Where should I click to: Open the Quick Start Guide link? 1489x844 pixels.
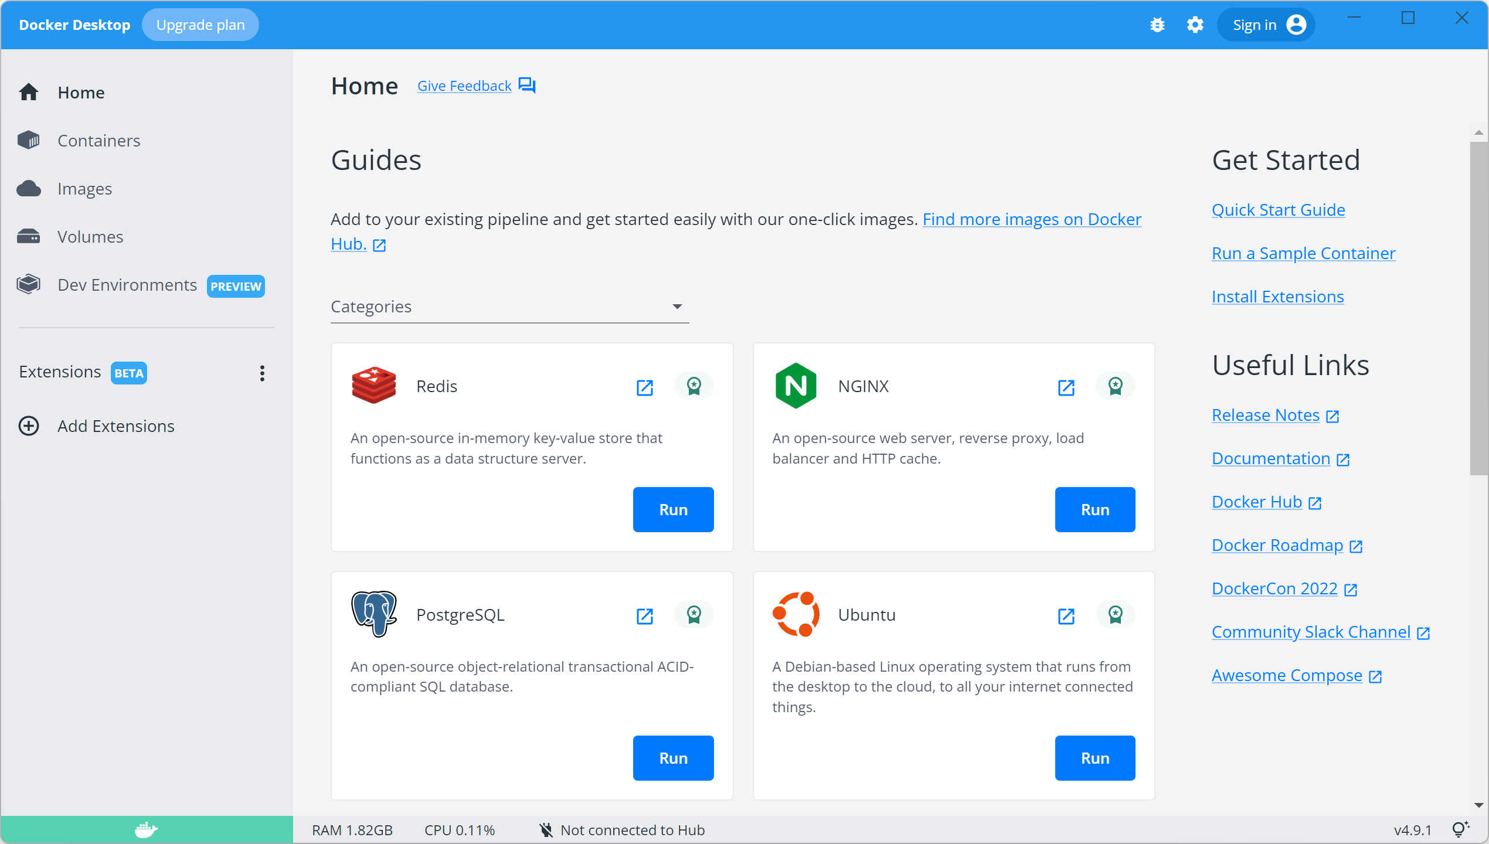point(1278,210)
